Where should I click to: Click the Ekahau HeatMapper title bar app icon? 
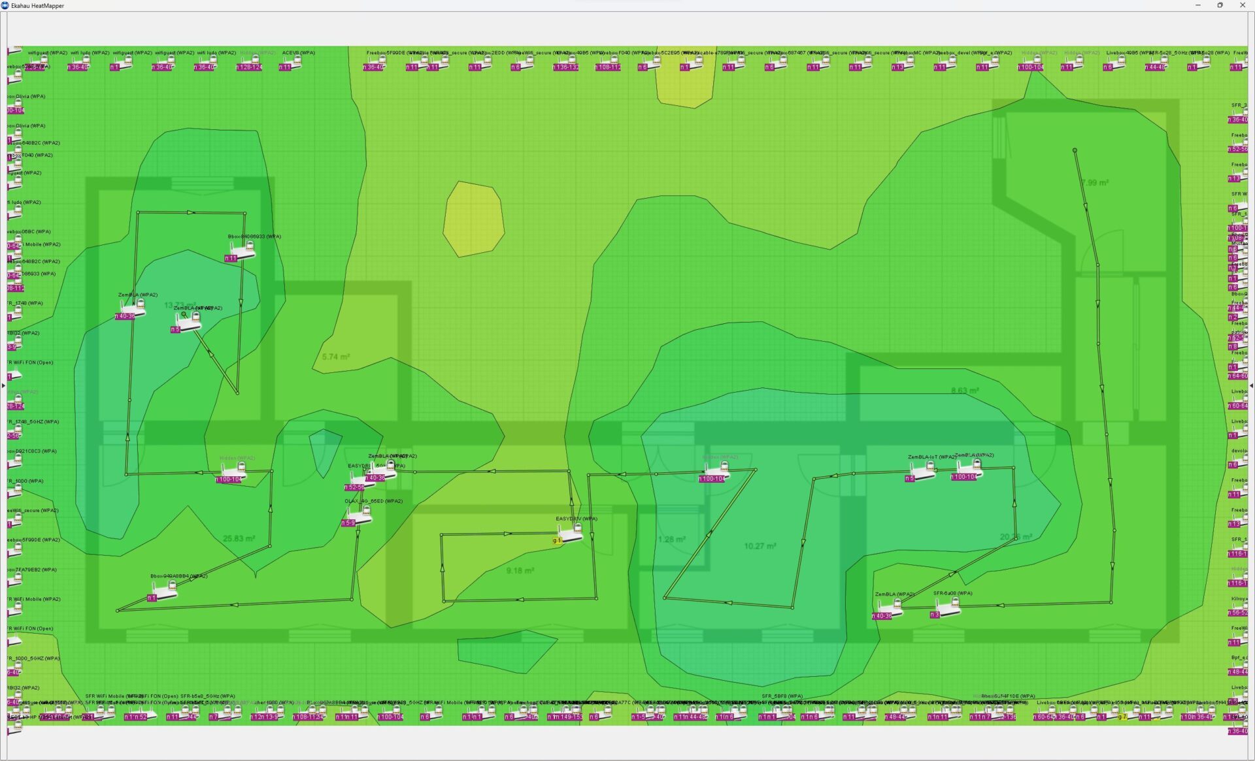tap(5, 5)
